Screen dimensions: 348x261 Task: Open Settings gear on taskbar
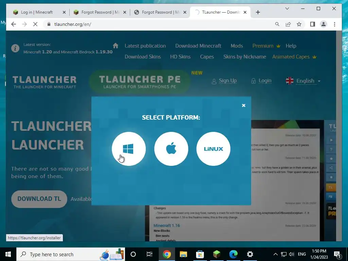click(x=250, y=254)
